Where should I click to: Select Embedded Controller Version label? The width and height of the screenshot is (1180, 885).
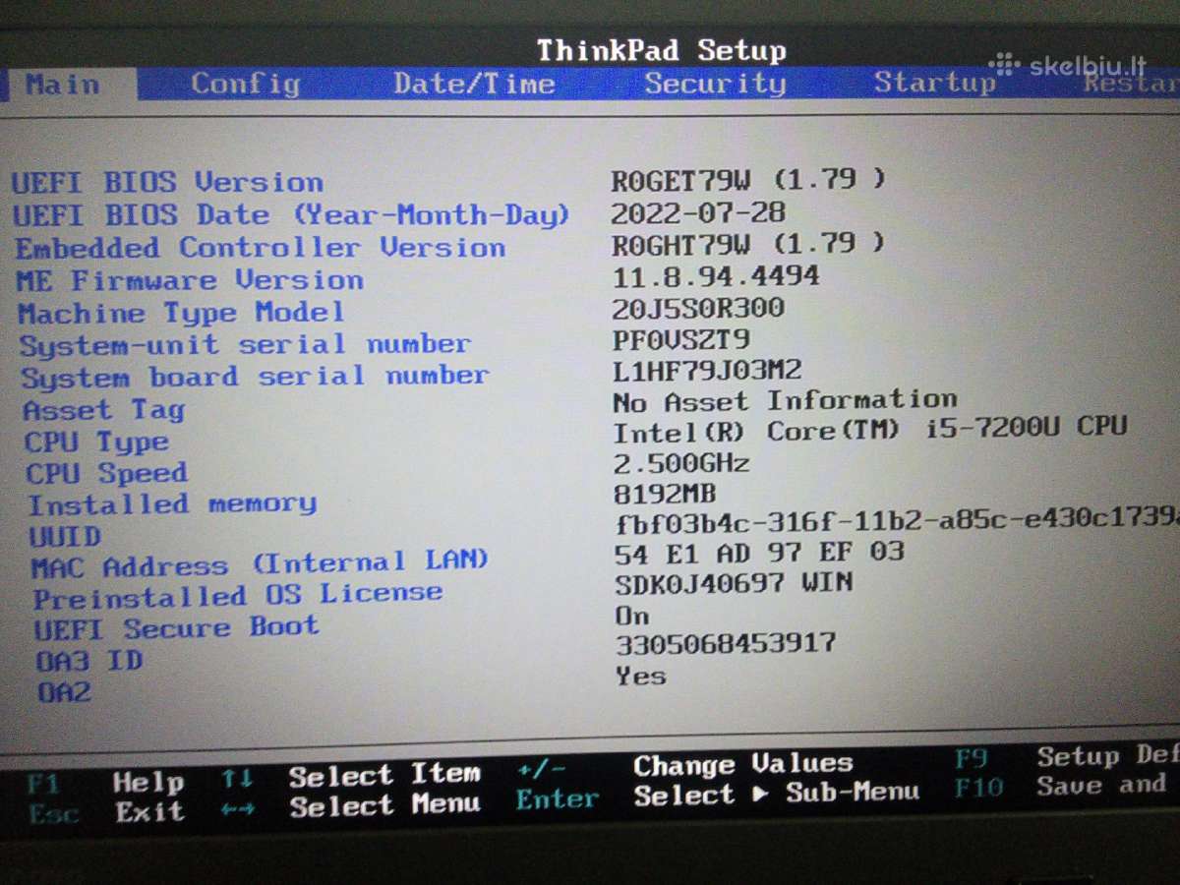[x=261, y=248]
